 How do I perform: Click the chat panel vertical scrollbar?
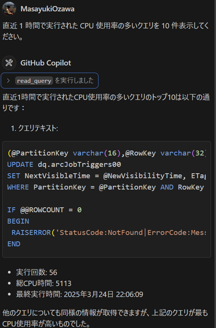tap(214, 164)
